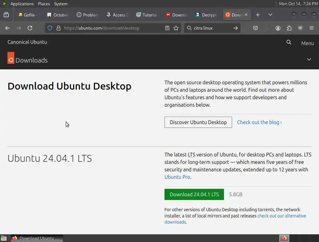This screenshot has width=319, height=242.
Task: Open the Firefox account icon
Action: pyautogui.click(x=278, y=28)
